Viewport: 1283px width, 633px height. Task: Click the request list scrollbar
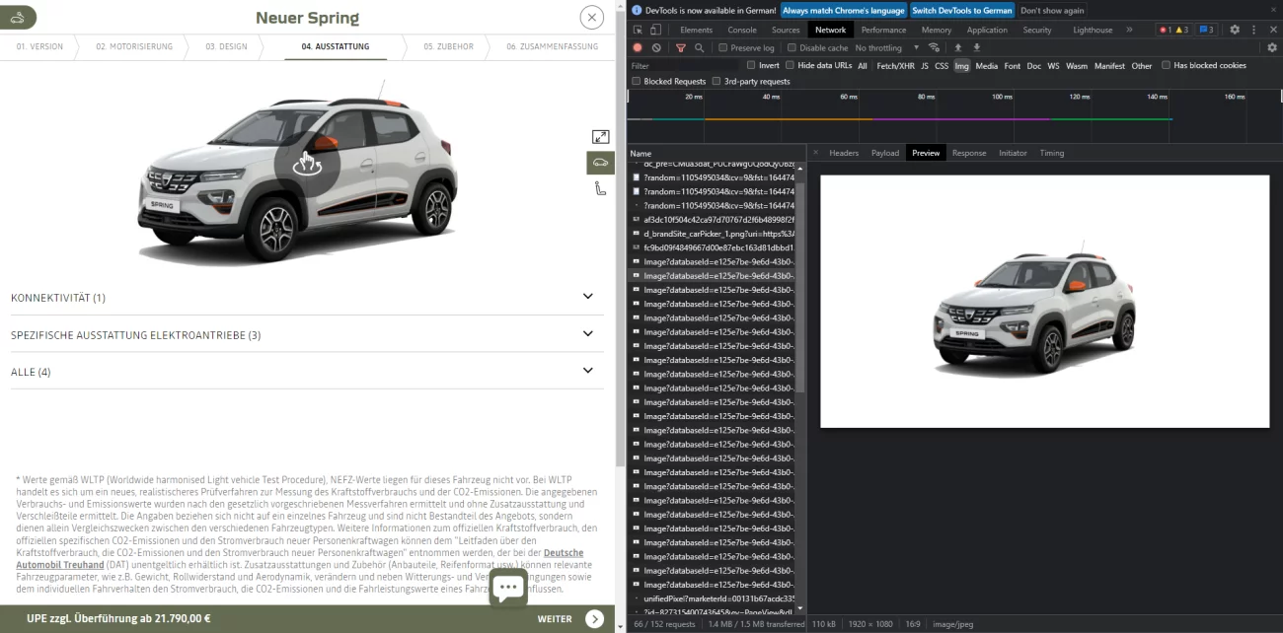click(x=801, y=287)
